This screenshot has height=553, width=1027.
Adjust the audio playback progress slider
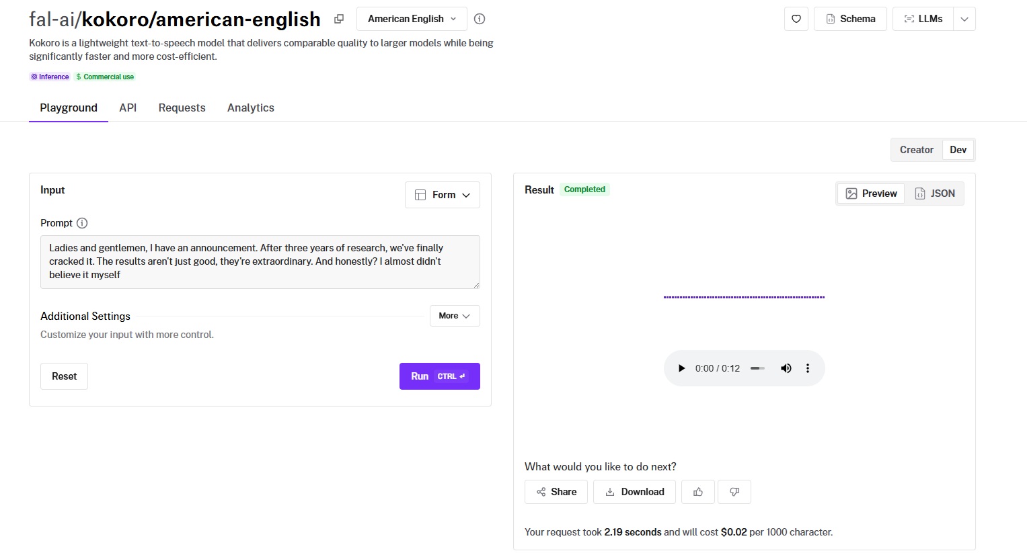(757, 368)
